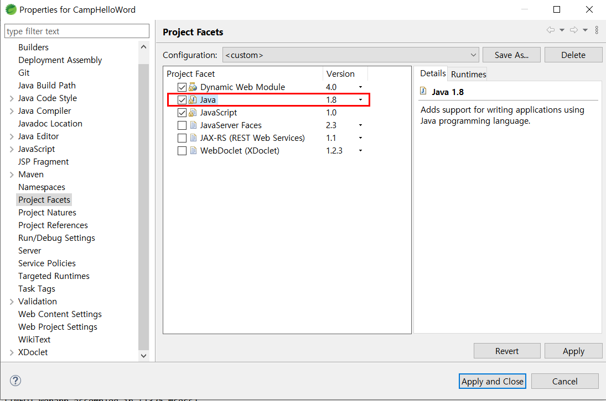Click the help question mark icon
This screenshot has height=401, width=606.
(15, 381)
